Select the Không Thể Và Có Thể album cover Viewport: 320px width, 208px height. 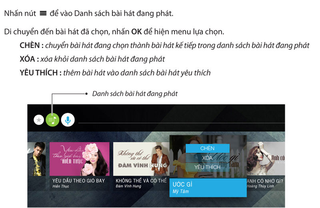[141, 159]
